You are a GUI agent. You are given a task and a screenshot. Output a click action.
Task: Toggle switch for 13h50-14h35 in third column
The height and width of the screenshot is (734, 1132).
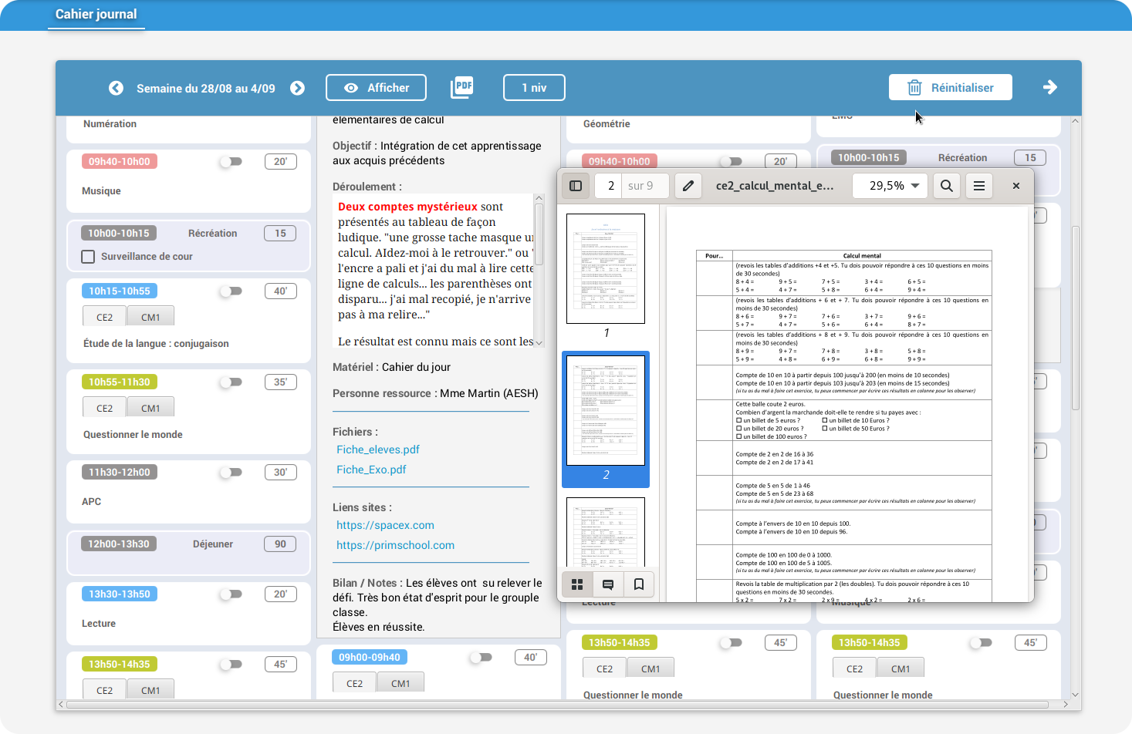731,642
